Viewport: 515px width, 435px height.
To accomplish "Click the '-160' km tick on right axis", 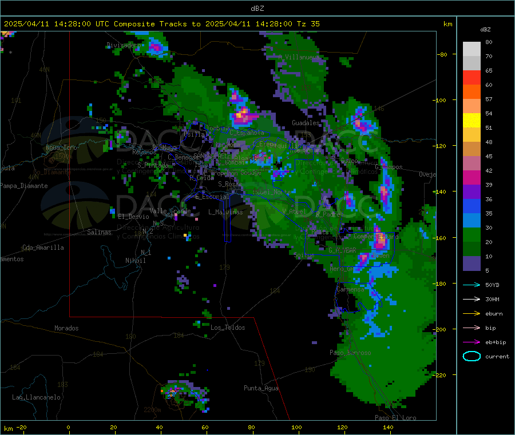I will click(x=441, y=238).
